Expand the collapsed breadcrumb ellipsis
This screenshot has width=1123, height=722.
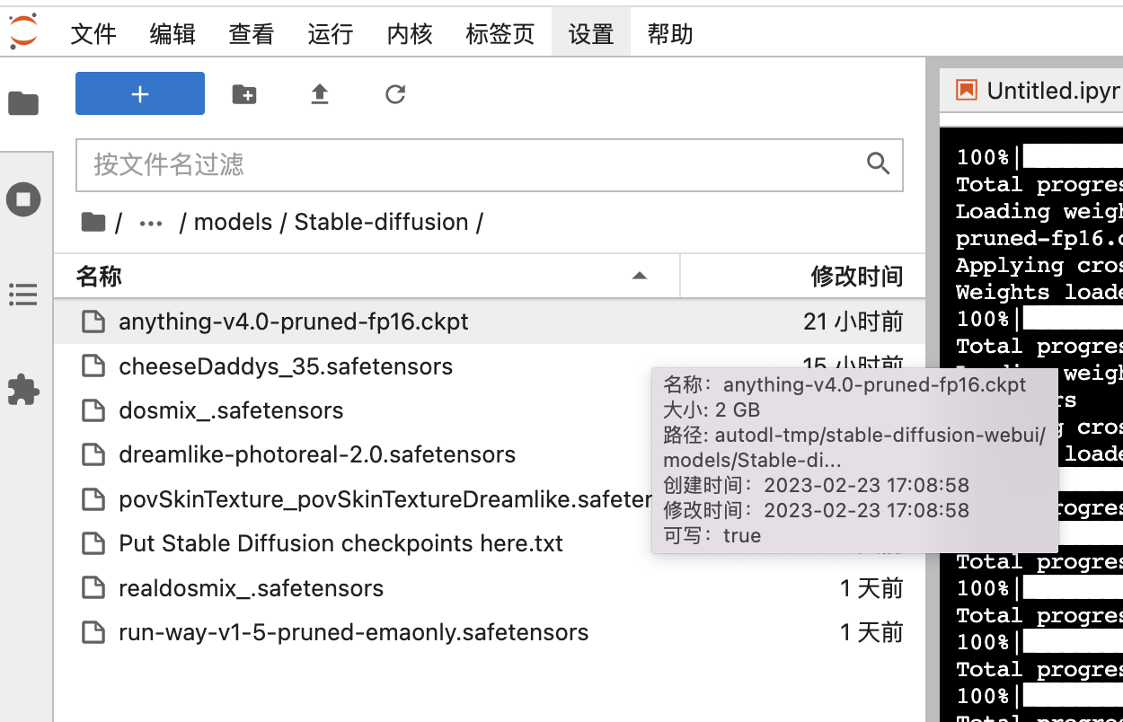tap(151, 223)
